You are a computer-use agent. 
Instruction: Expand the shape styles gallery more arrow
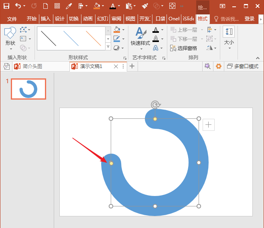pyautogui.click(x=108, y=46)
